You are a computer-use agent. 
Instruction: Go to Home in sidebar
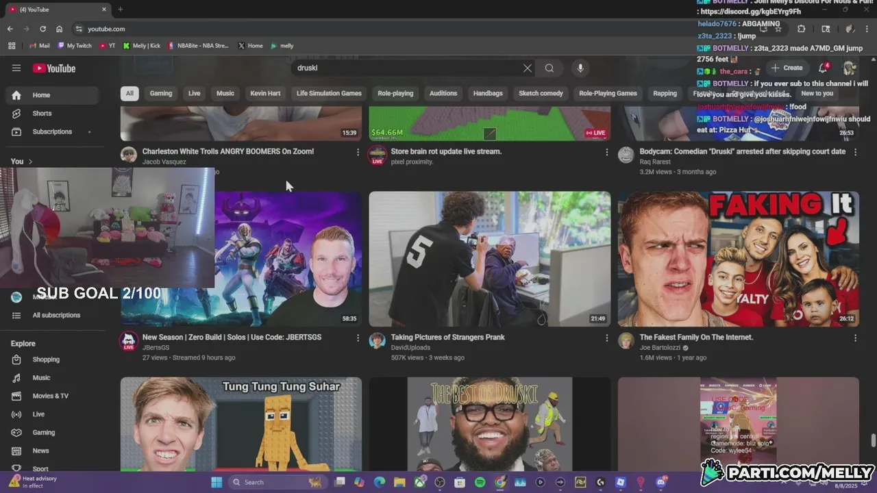(51, 95)
